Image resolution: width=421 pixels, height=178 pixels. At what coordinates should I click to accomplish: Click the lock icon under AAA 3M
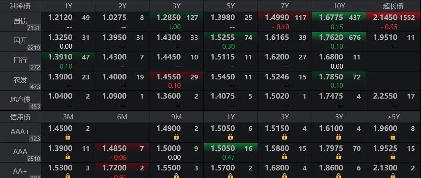[68, 156]
